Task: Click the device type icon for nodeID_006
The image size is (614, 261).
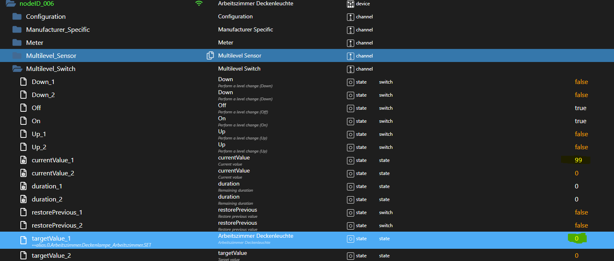Action: click(350, 4)
